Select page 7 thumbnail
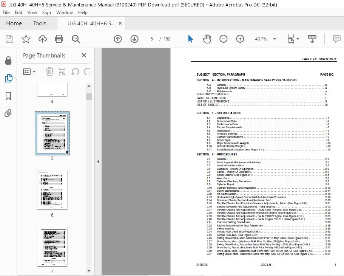The width and height of the screenshot is (344, 276). (52, 247)
